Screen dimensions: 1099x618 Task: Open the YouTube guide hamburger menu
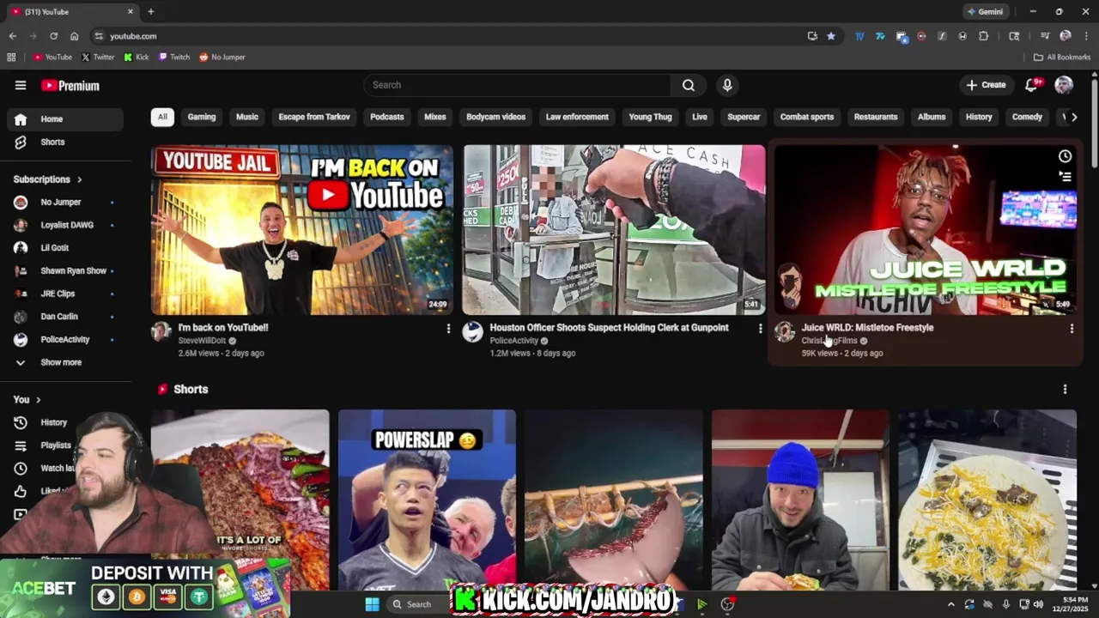click(x=21, y=85)
